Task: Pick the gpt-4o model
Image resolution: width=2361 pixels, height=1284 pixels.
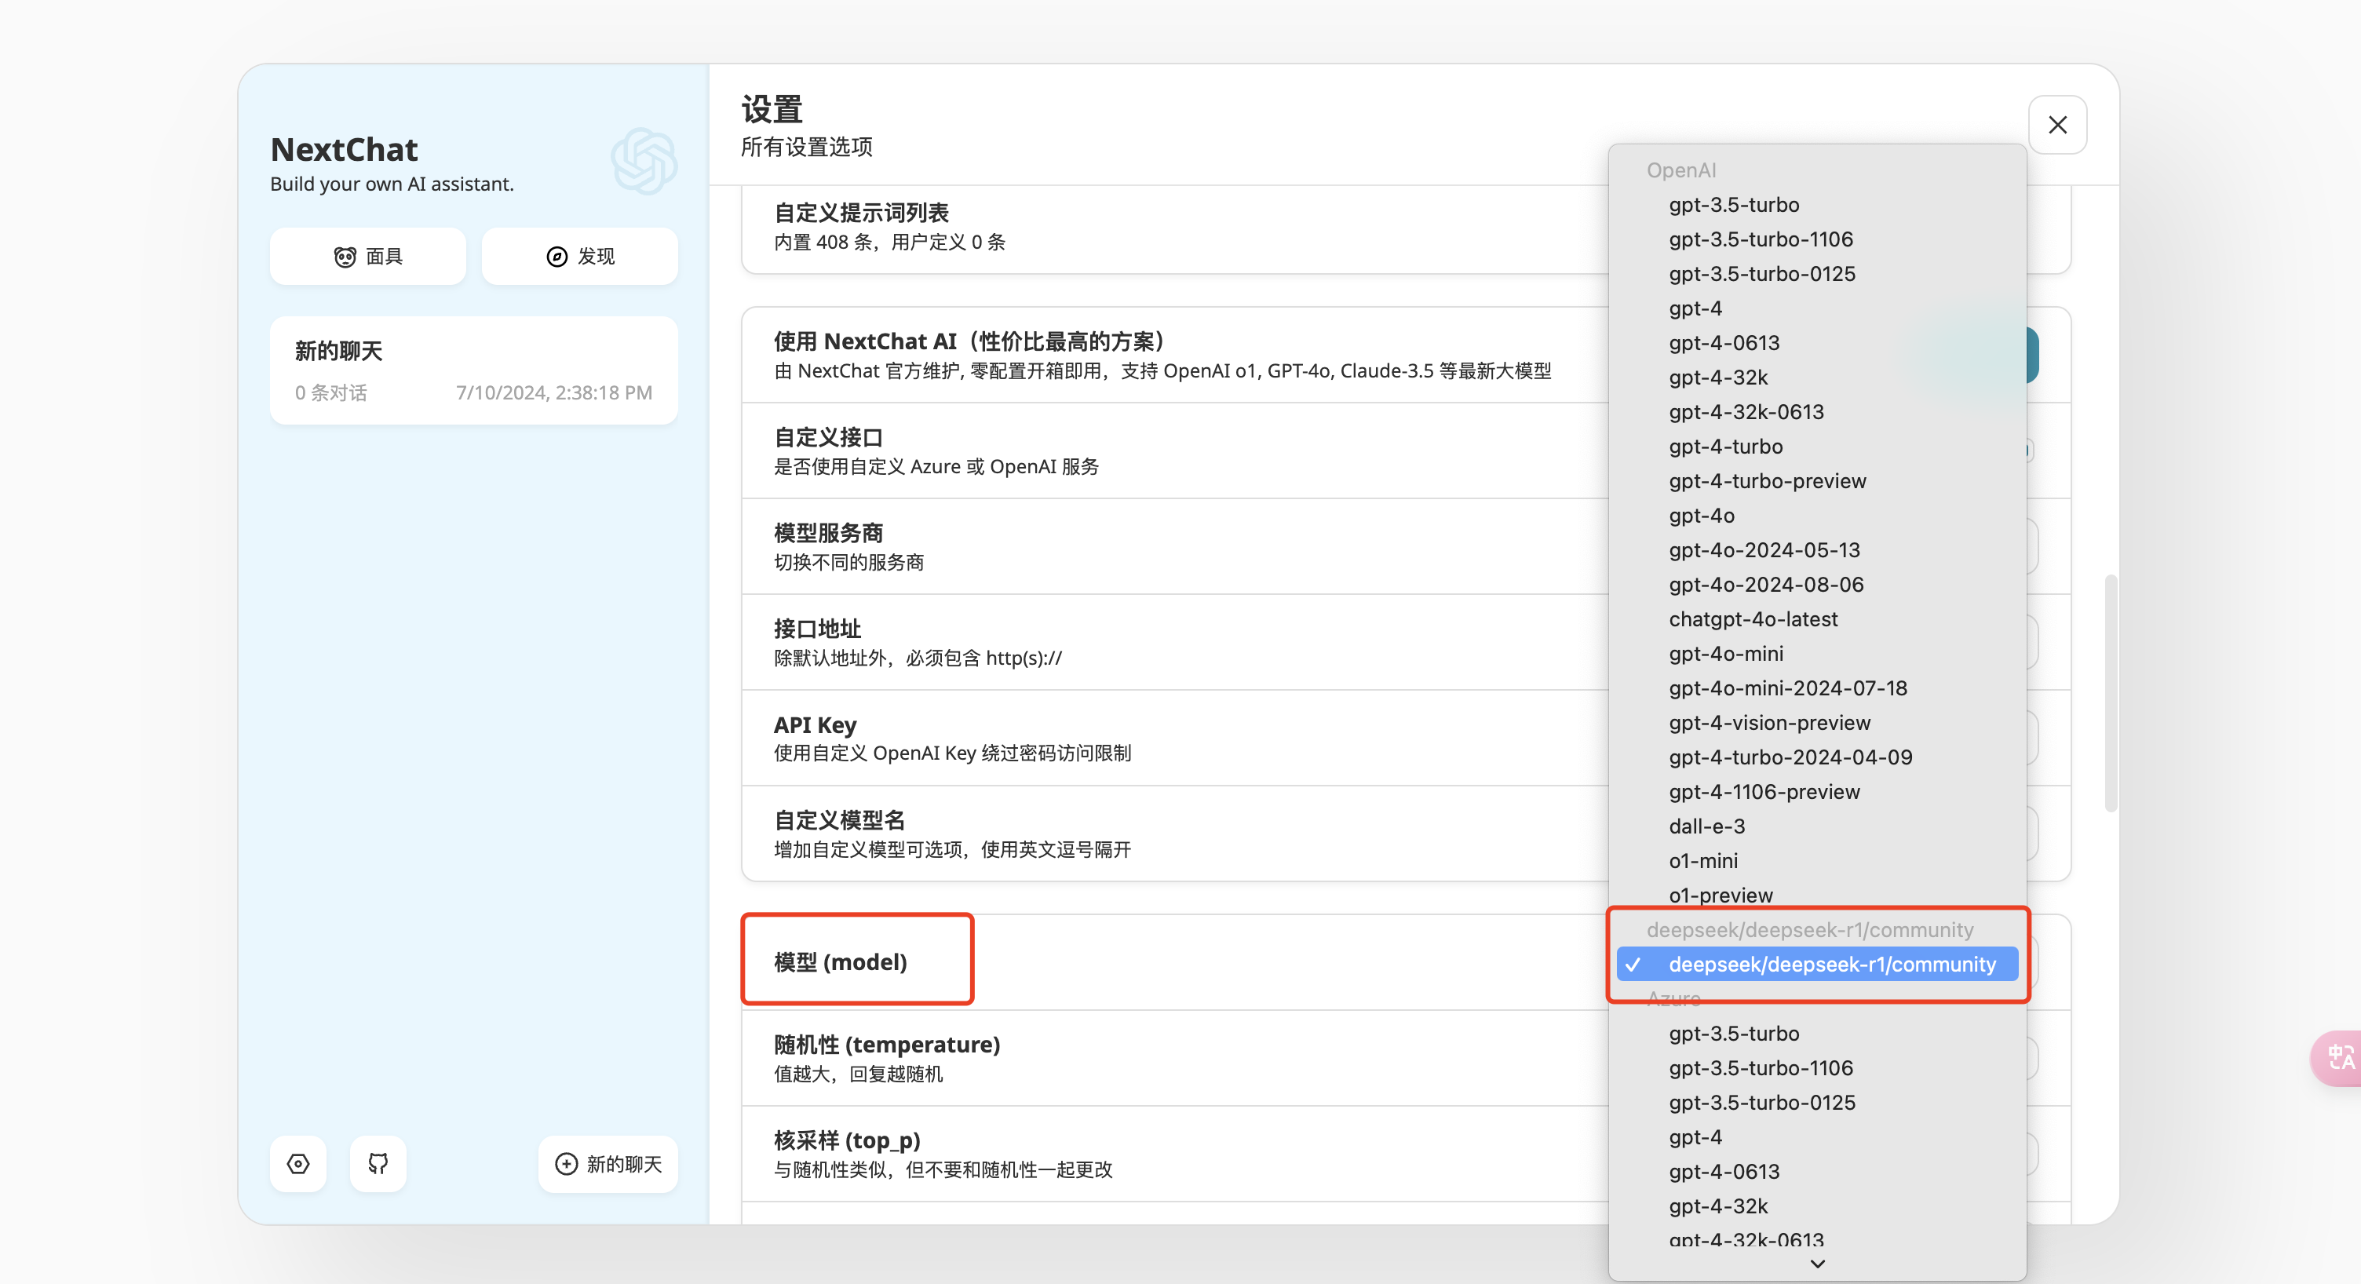Action: (x=1818, y=515)
